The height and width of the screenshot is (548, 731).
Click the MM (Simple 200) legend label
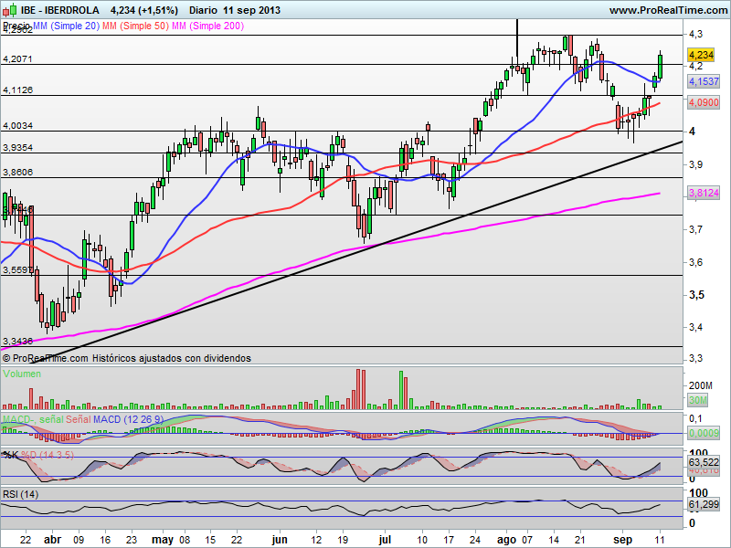pyautogui.click(x=208, y=26)
